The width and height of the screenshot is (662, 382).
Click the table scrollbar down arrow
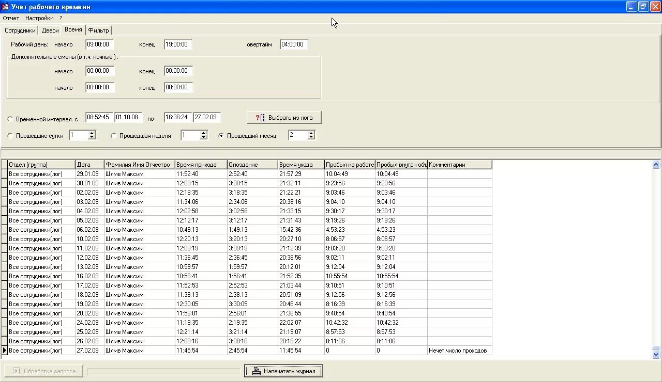(x=656, y=355)
